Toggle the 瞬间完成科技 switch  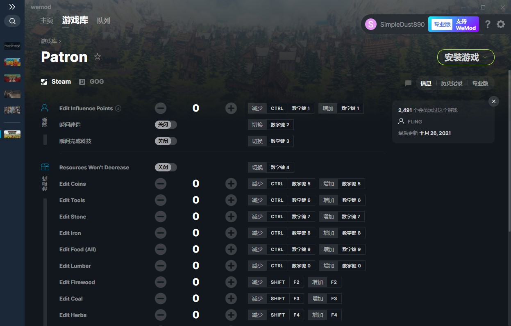[166, 141]
